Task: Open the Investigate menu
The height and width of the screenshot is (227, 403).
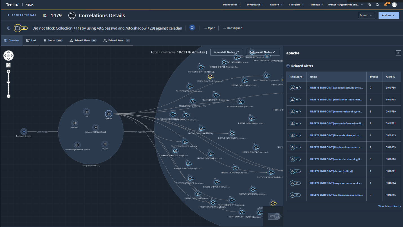Action: pyautogui.click(x=255, y=5)
